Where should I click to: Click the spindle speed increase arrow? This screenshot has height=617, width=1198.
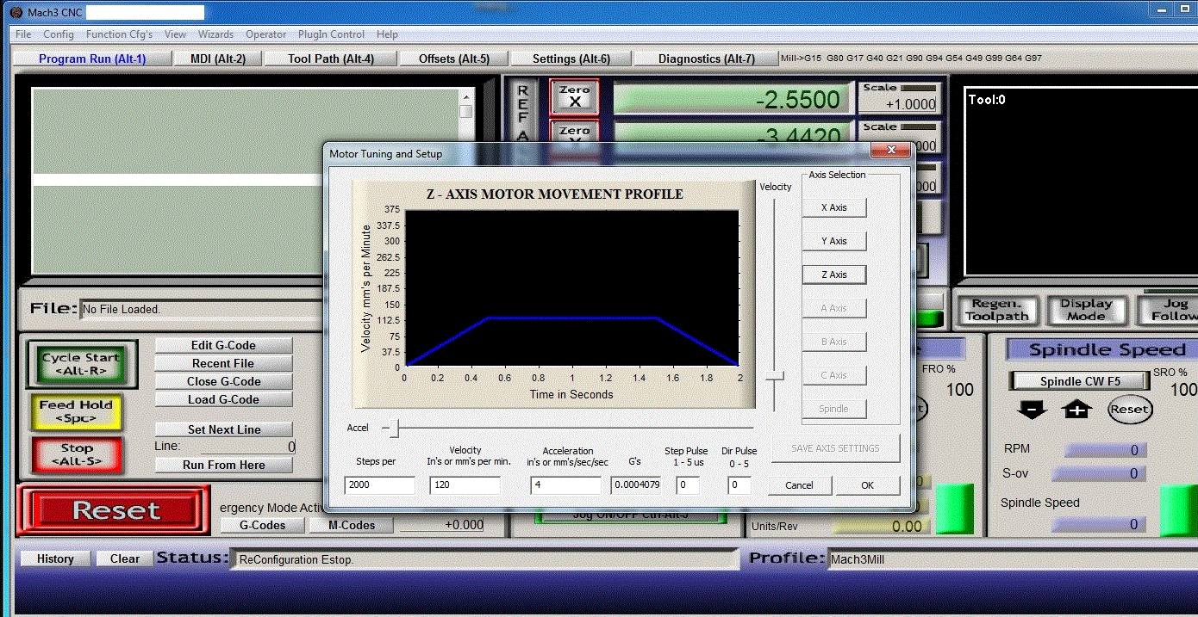click(1077, 410)
